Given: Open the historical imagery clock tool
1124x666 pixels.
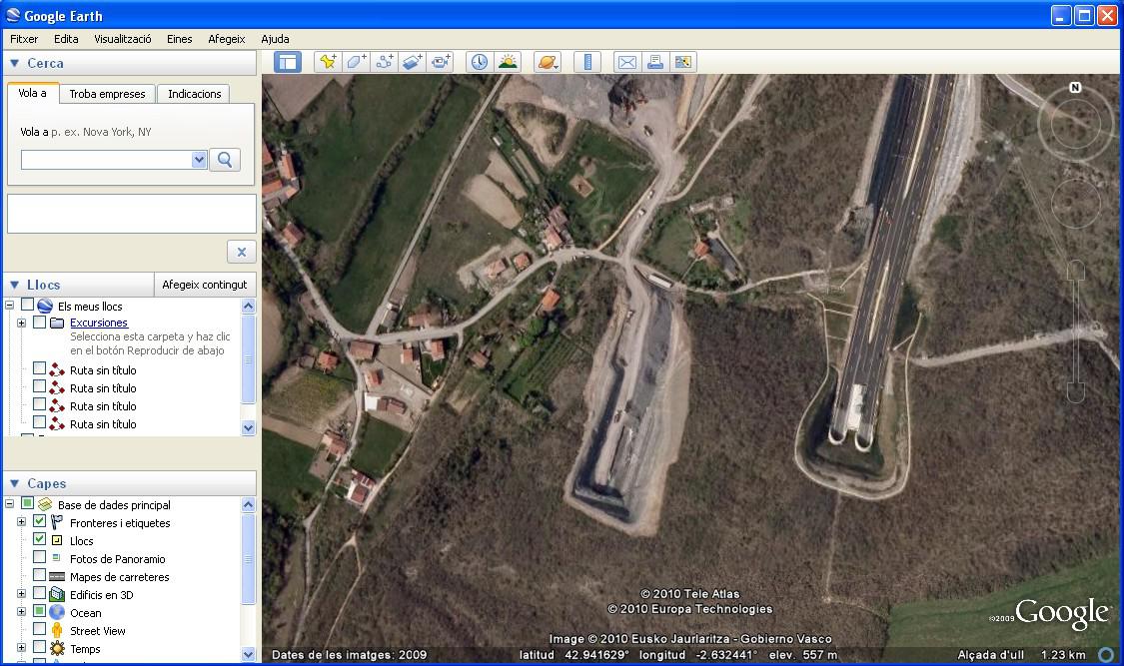Looking at the screenshot, I should coord(480,62).
